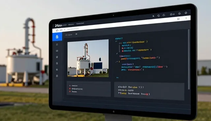The width and height of the screenshot is (211, 121).
Task: Select the second row with red marker in bottom-left list
Action: [x=76, y=89]
